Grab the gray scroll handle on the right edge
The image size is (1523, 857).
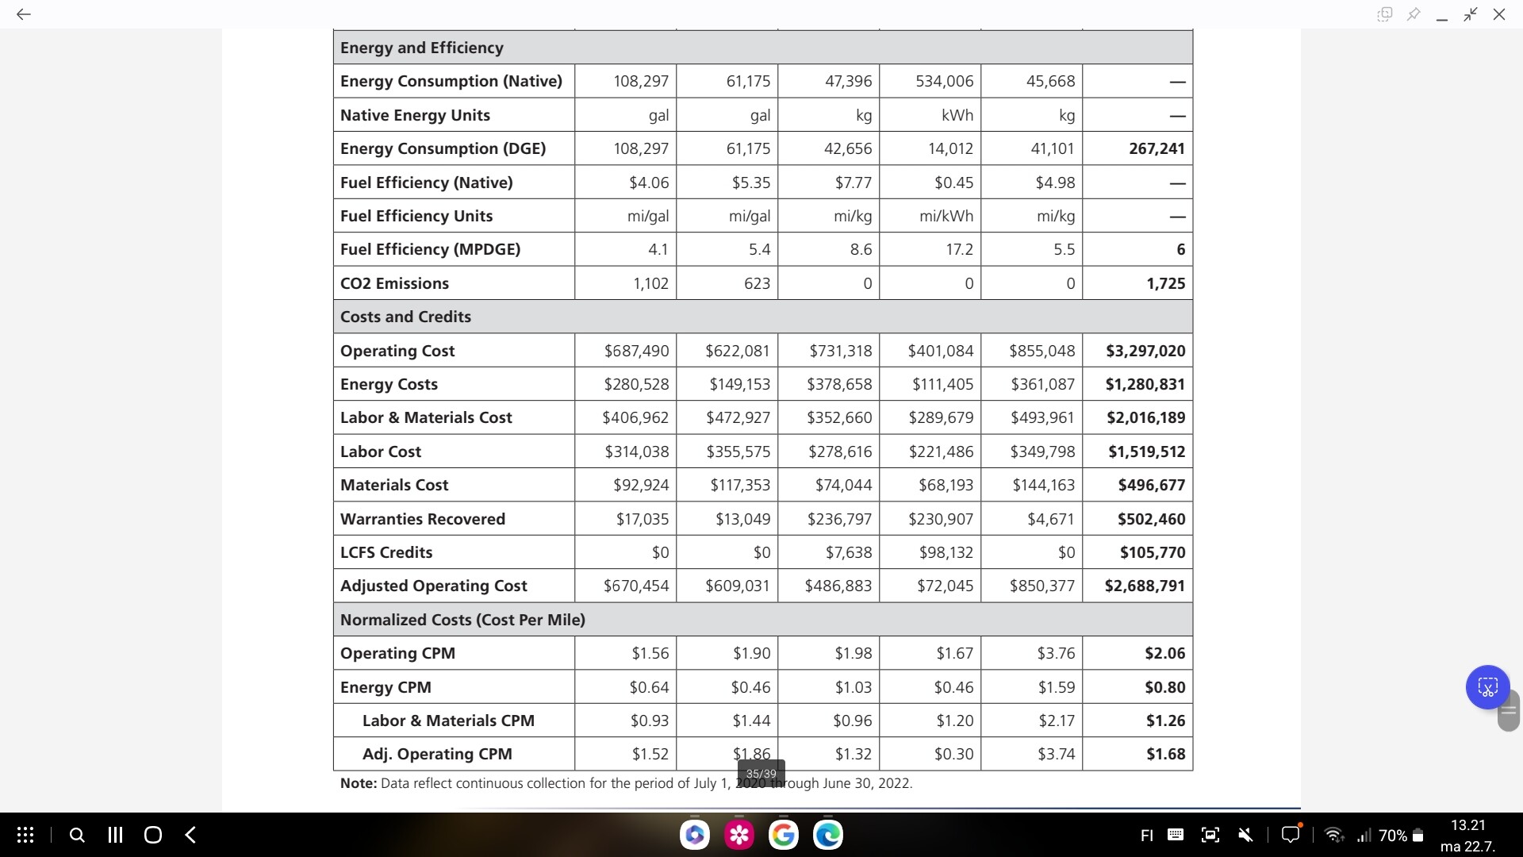tap(1508, 711)
